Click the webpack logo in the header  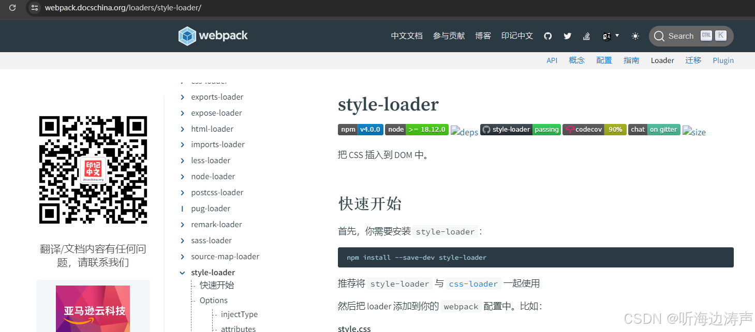[213, 36]
